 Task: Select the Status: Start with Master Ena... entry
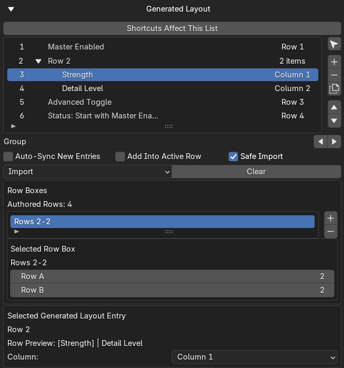pos(163,116)
